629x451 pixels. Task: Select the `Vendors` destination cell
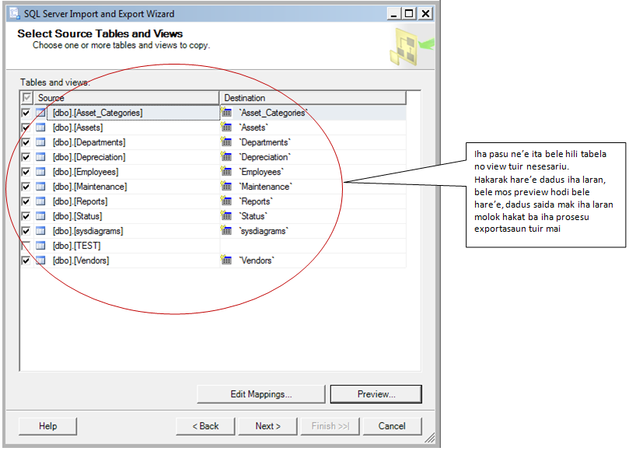click(313, 260)
